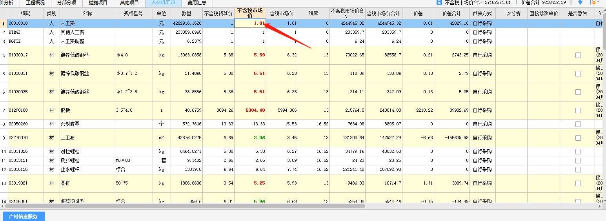Click the 二次分析 column header

tap(511, 13)
